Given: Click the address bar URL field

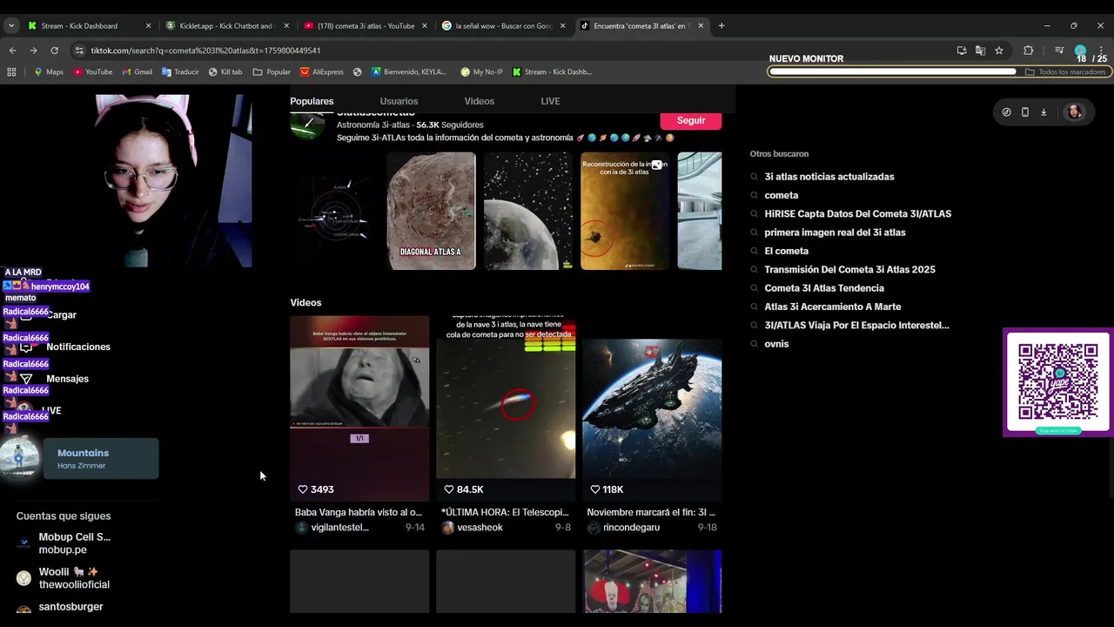Looking at the screenshot, I should (513, 51).
